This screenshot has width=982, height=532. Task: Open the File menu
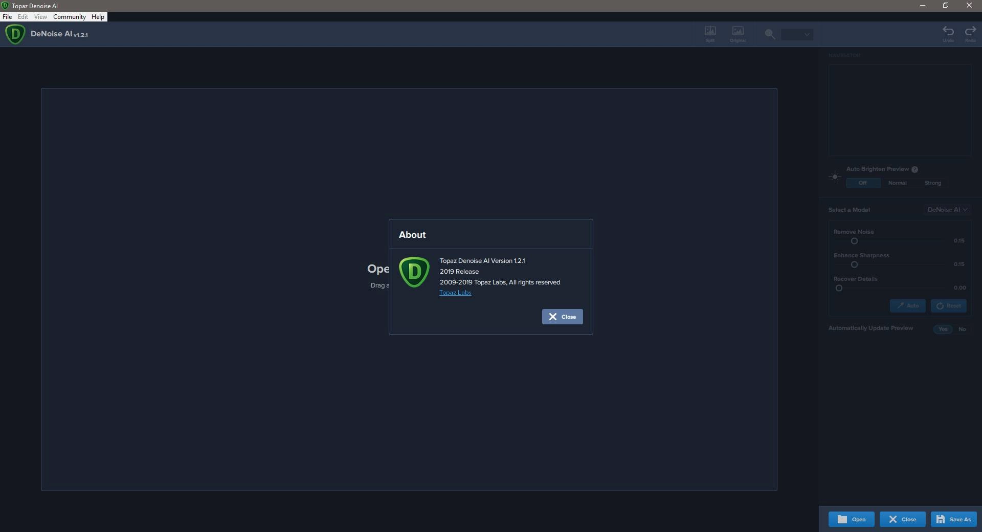[x=7, y=17]
